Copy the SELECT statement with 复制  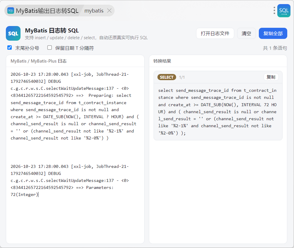tap(271, 77)
